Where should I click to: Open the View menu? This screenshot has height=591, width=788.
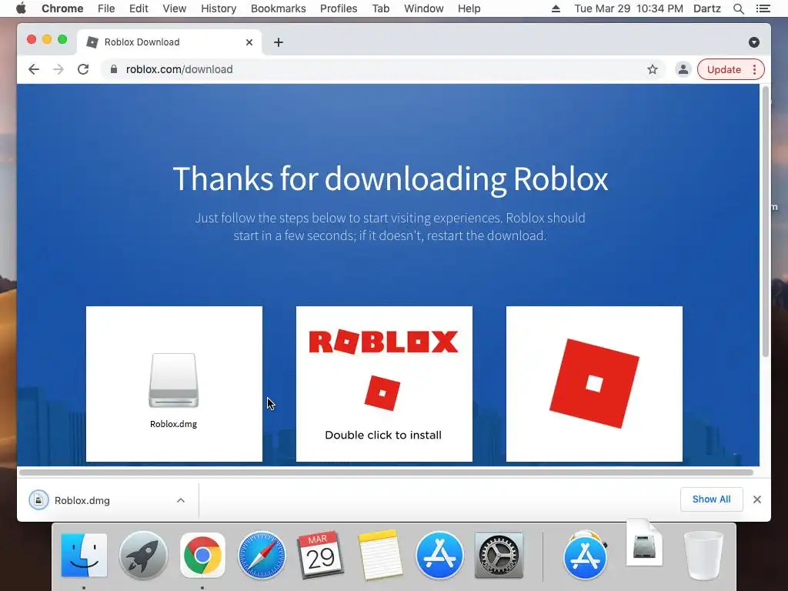coord(175,8)
